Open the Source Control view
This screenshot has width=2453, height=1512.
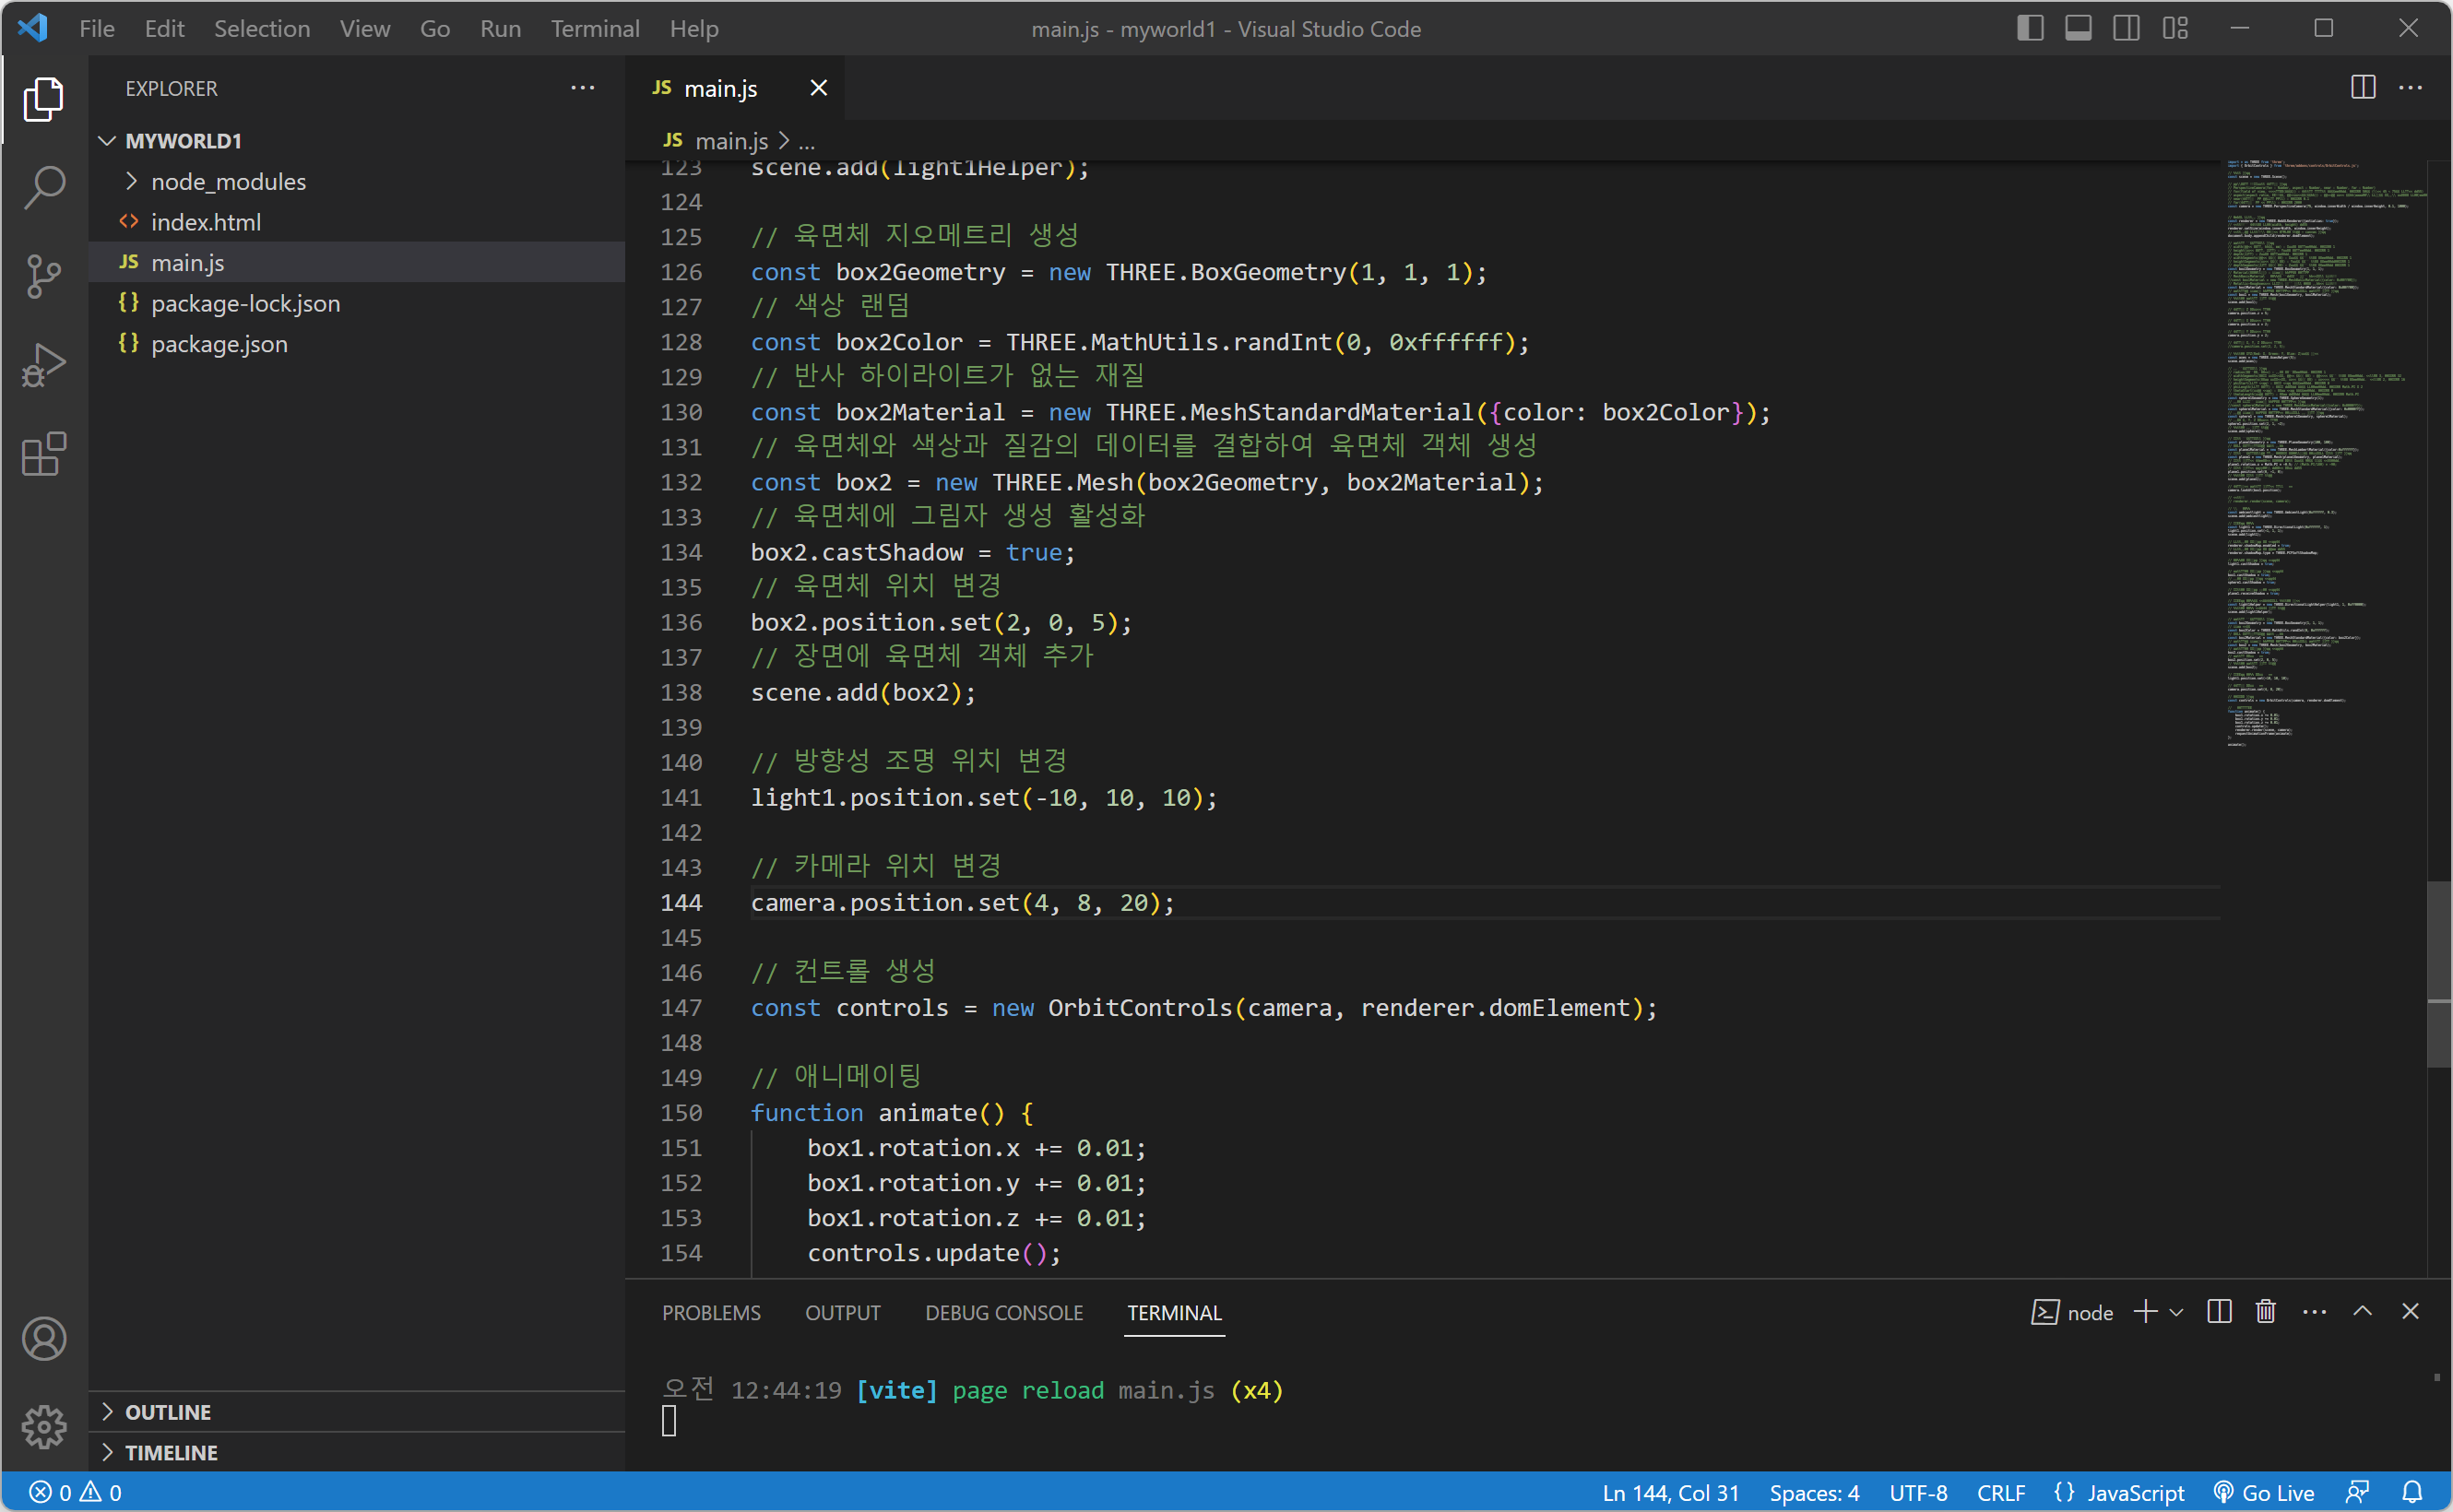[x=44, y=276]
